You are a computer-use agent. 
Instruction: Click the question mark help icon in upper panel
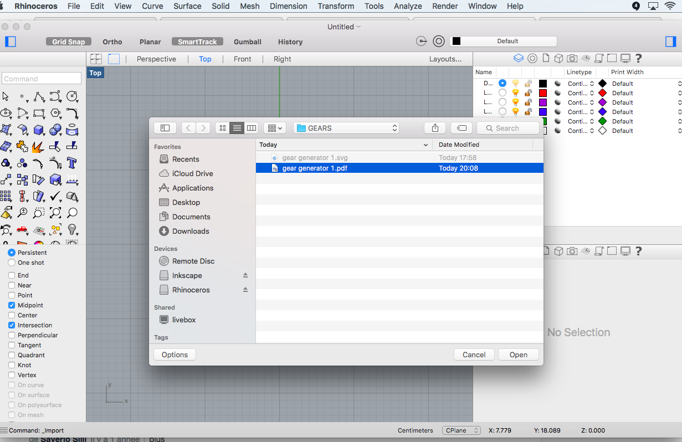point(639,58)
